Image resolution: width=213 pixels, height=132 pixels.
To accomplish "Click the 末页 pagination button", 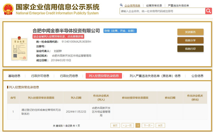I will (160, 125).
